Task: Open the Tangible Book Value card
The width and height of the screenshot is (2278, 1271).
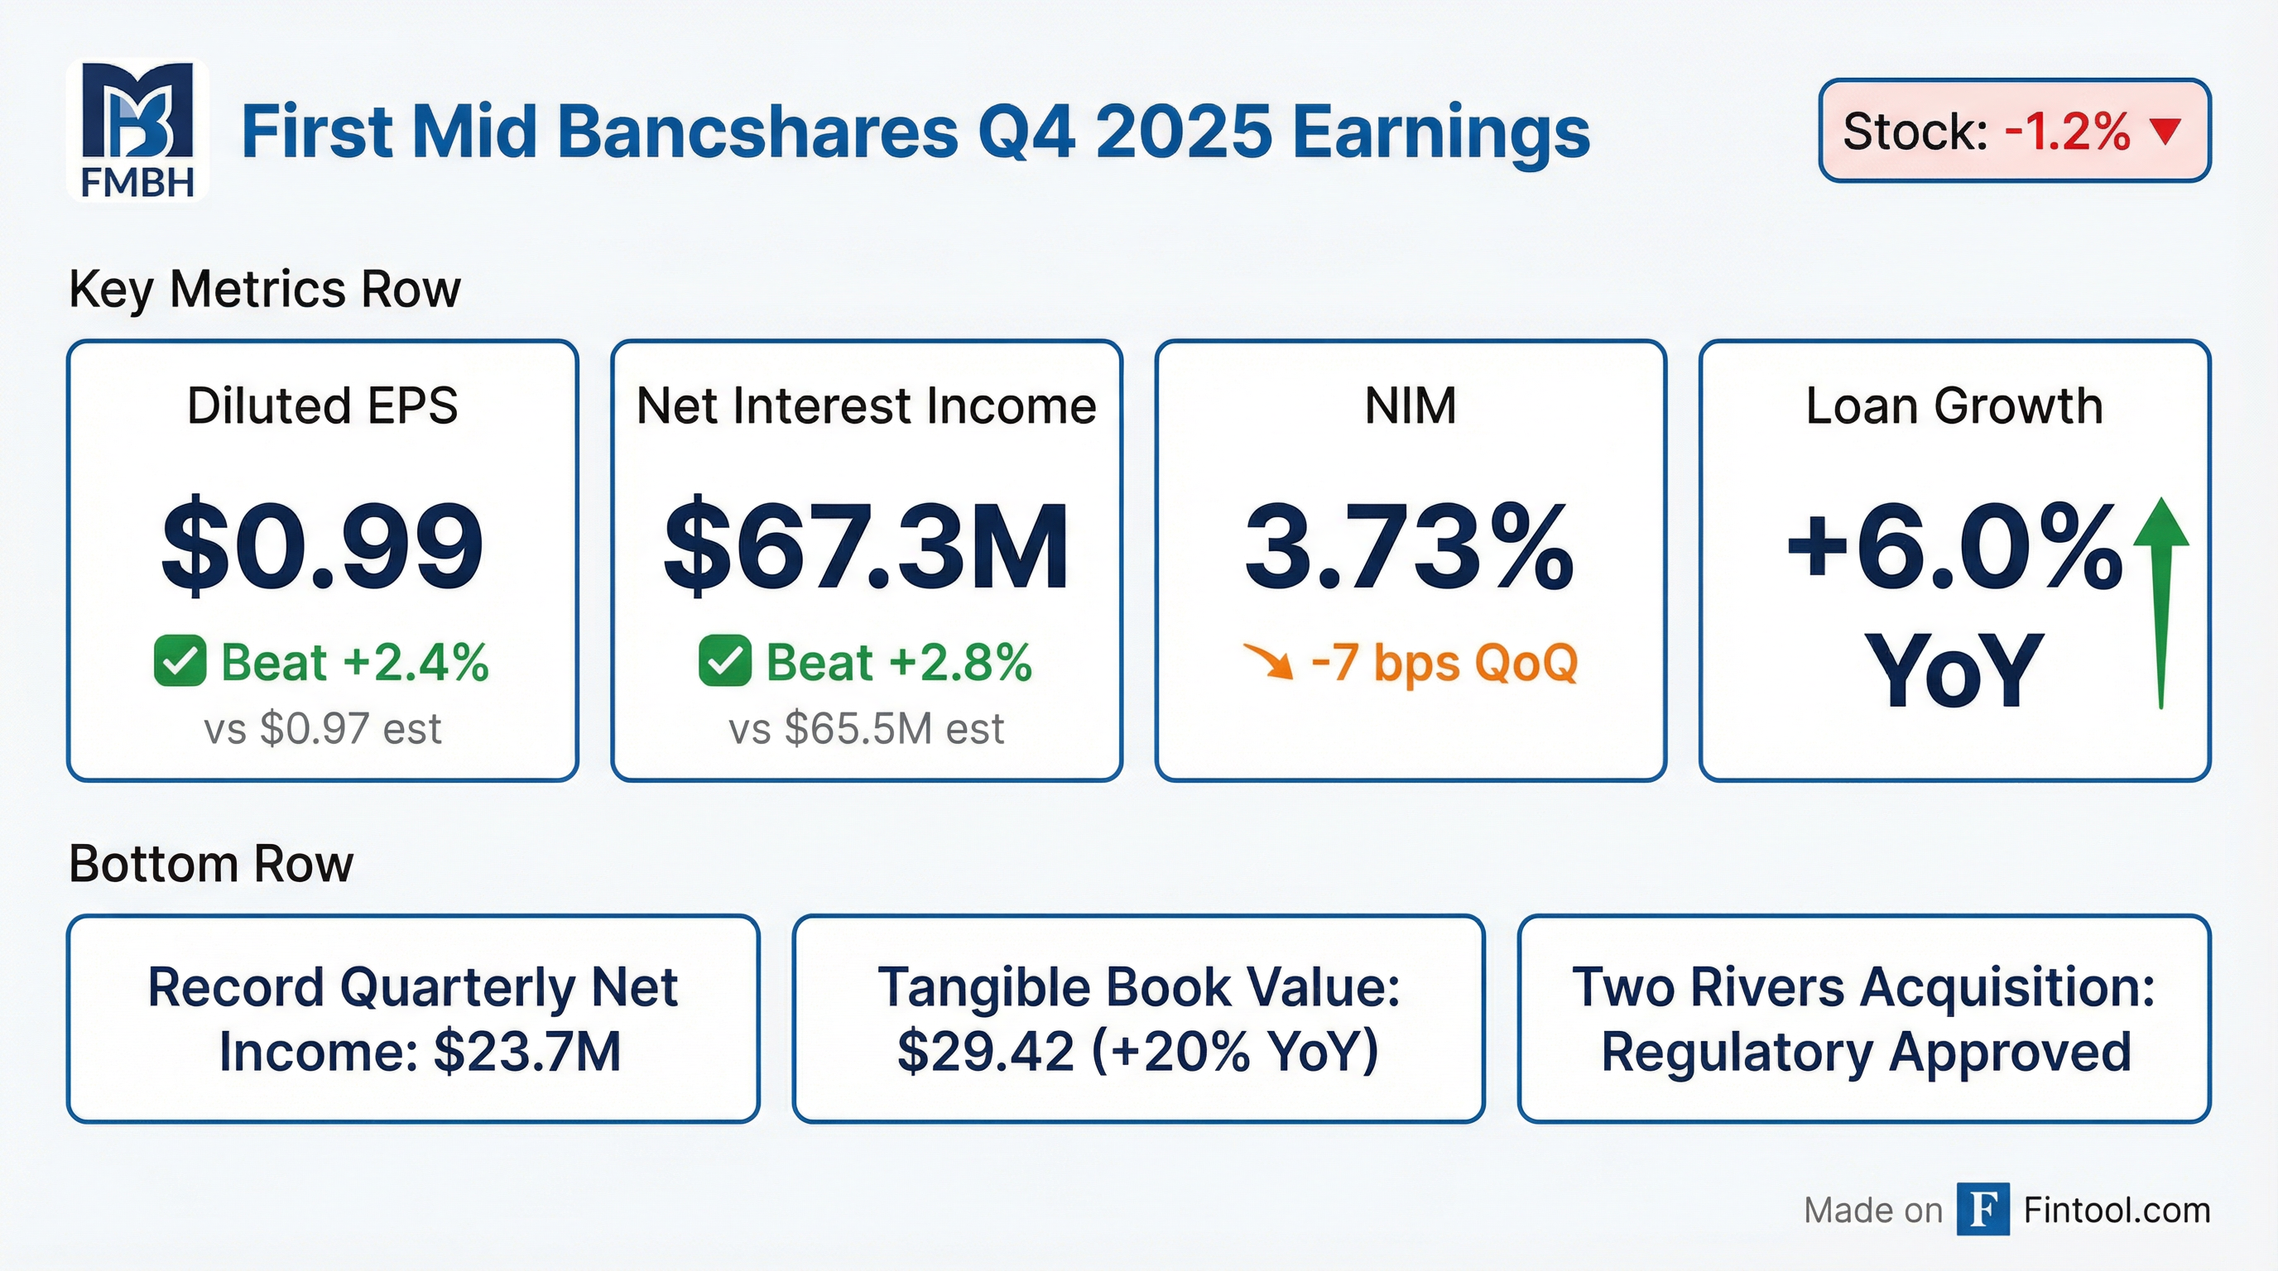Action: 1138,1019
